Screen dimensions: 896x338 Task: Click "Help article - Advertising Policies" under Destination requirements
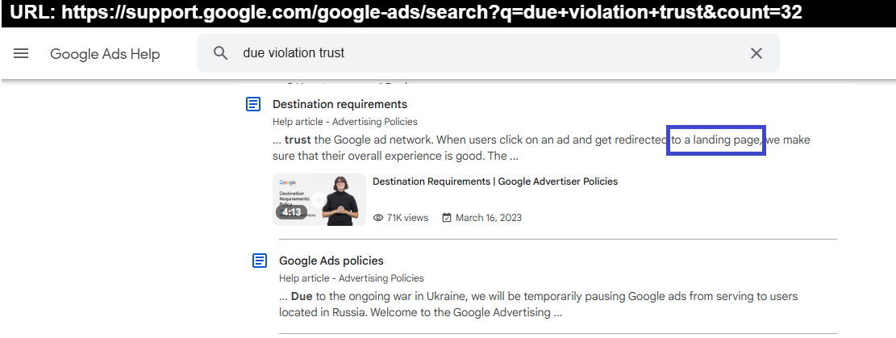pyautogui.click(x=344, y=122)
